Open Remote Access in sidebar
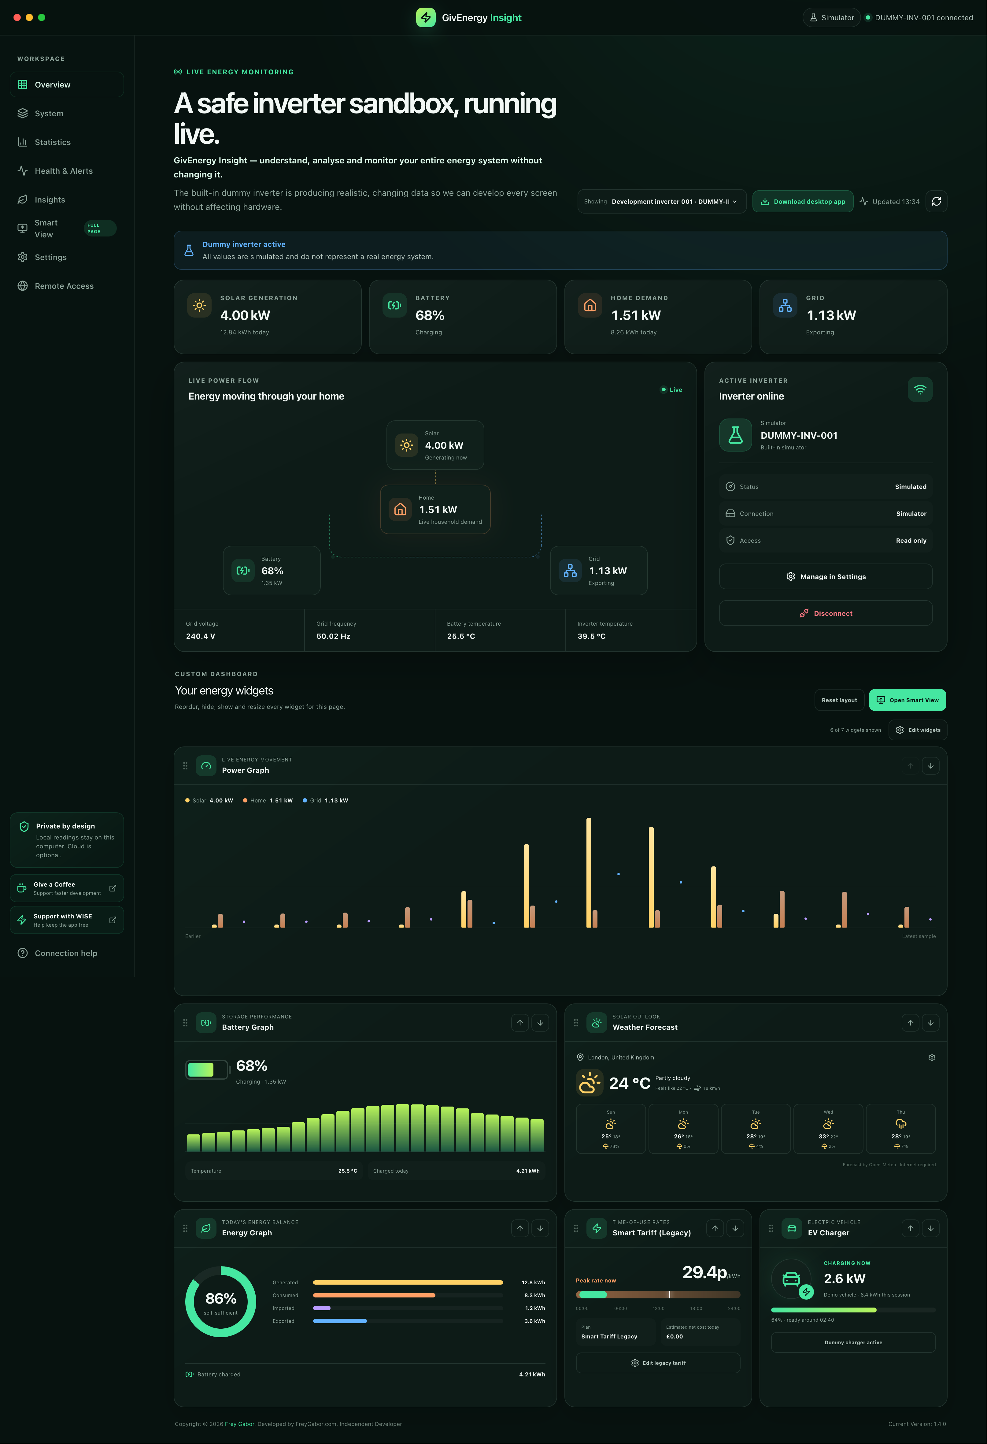The image size is (987, 1444). [66, 286]
